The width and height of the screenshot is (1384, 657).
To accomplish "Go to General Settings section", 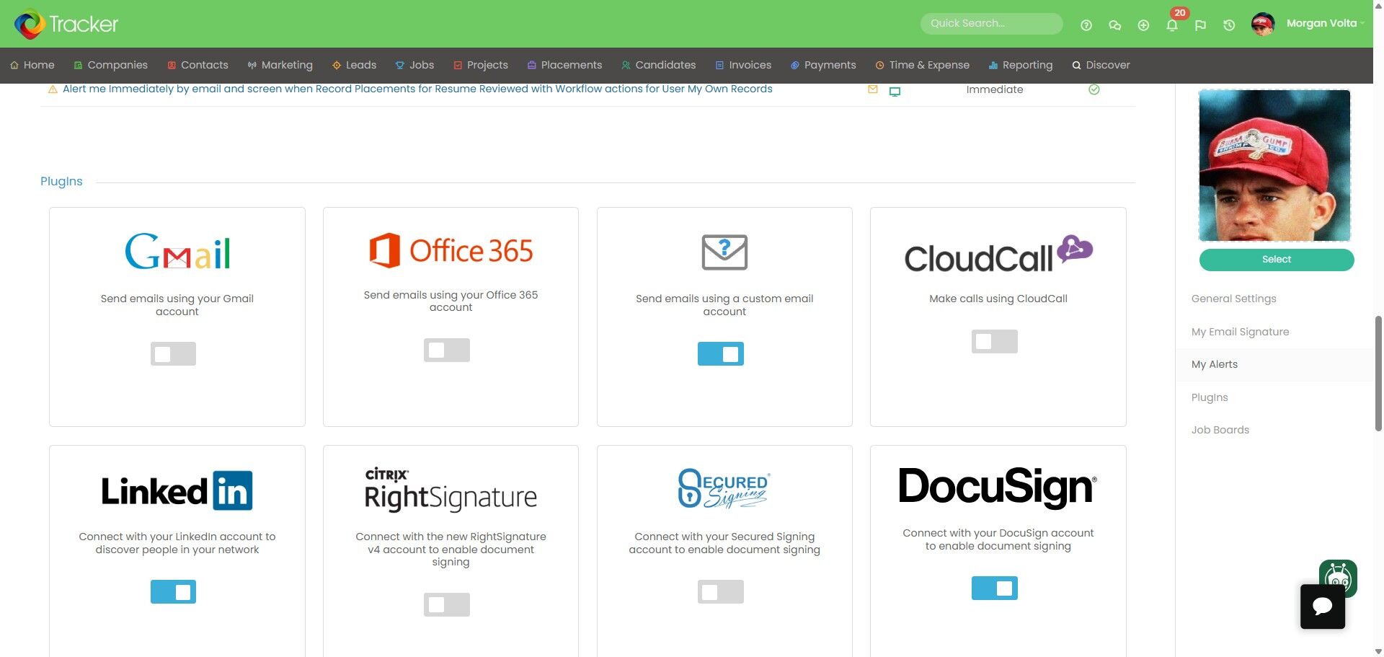I will pyautogui.click(x=1234, y=299).
